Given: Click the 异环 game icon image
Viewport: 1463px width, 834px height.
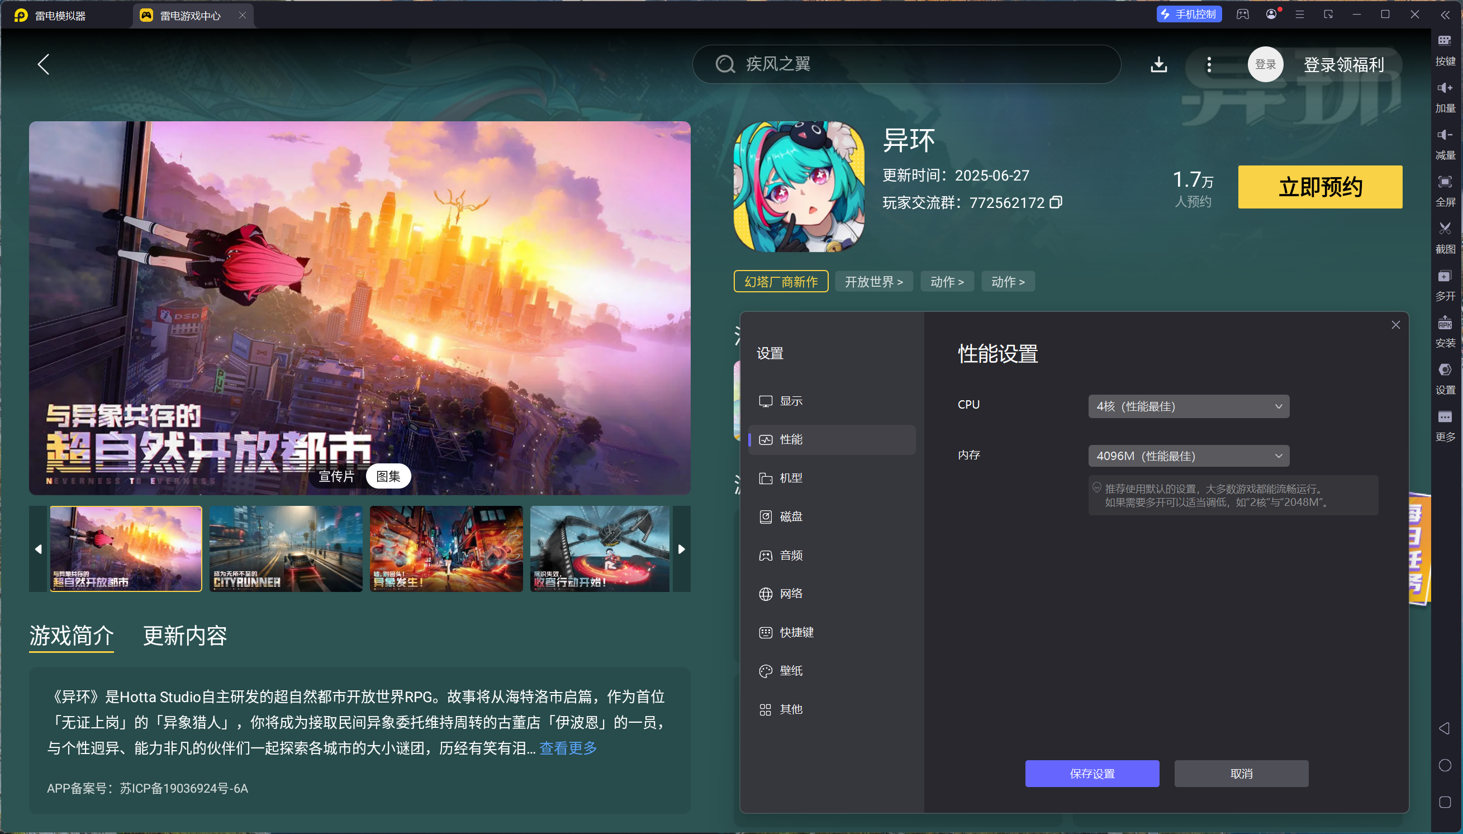Looking at the screenshot, I should point(798,187).
